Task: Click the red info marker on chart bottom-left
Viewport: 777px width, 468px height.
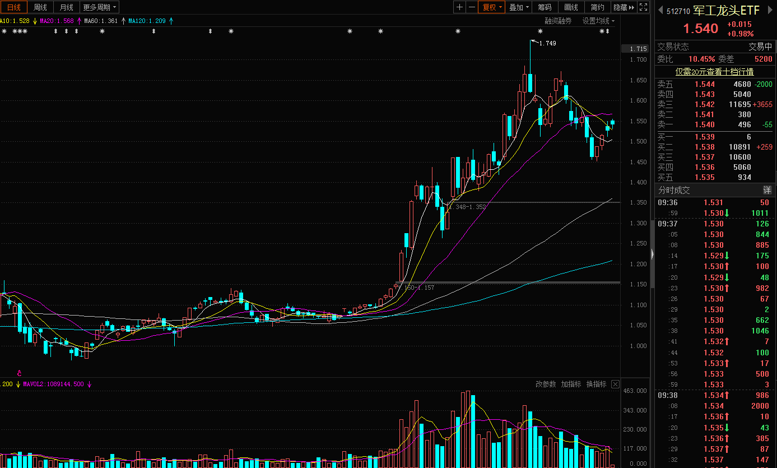Action: pos(19,372)
